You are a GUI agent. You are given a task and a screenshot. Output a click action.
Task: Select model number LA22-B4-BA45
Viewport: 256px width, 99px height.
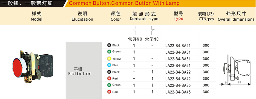click(x=178, y=92)
